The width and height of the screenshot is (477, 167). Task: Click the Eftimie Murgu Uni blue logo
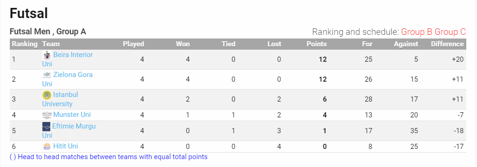47,126
